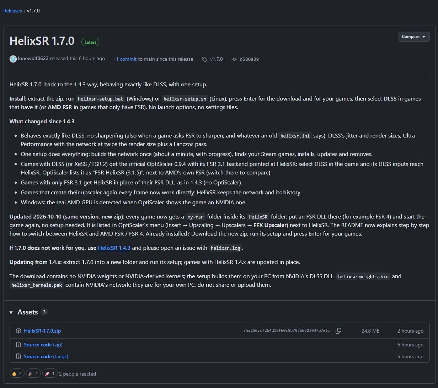438x388 pixels.
Task: Download Source code (zip)
Action: click(x=43, y=345)
